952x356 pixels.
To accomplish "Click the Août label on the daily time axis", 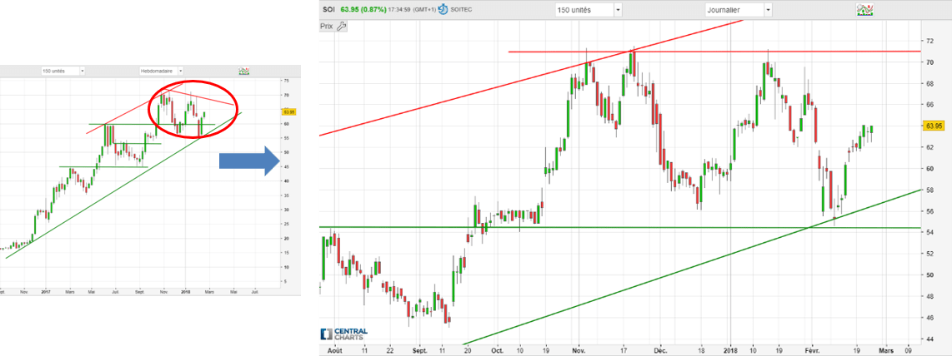I will coord(334,350).
